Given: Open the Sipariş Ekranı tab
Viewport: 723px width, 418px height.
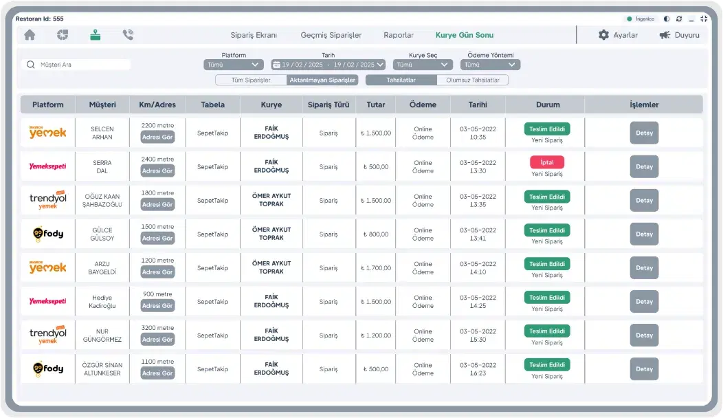Looking at the screenshot, I should pos(254,35).
